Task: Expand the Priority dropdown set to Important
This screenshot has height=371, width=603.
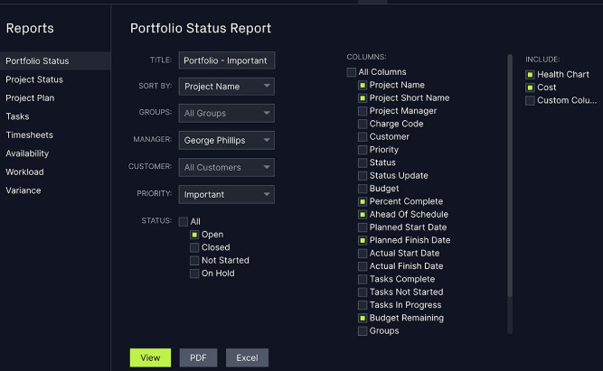Action: tap(226, 194)
